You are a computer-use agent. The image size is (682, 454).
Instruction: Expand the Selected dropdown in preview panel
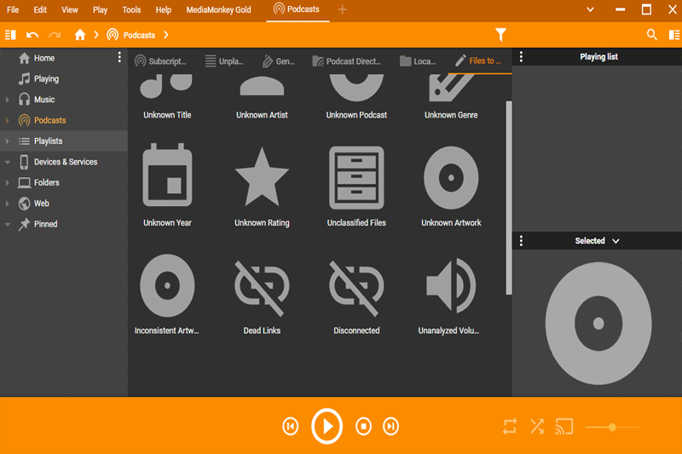[596, 241]
